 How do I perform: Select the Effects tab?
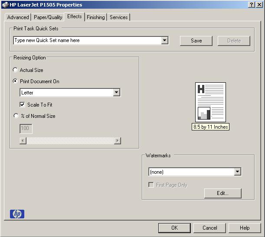click(74, 16)
